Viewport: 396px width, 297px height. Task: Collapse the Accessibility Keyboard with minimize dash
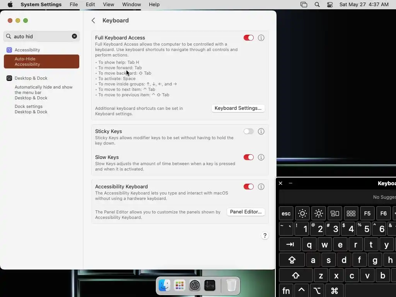[290, 183]
